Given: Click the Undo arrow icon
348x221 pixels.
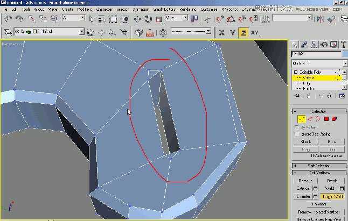Looking at the screenshot, I should point(8,19).
